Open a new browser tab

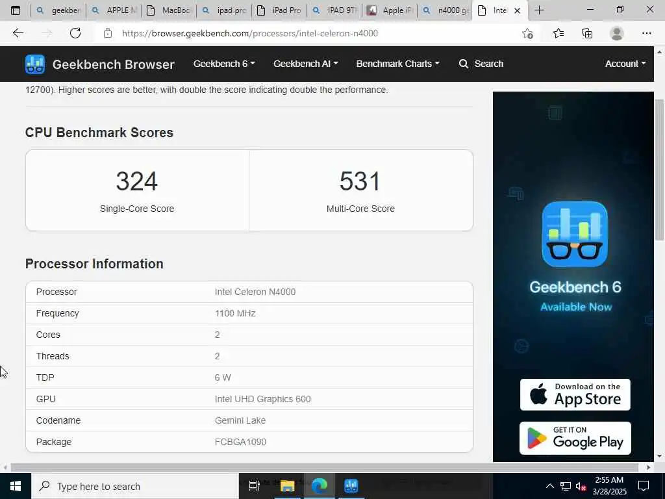pyautogui.click(x=539, y=10)
